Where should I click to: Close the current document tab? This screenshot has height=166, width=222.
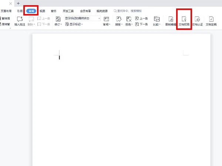click(11, 4)
